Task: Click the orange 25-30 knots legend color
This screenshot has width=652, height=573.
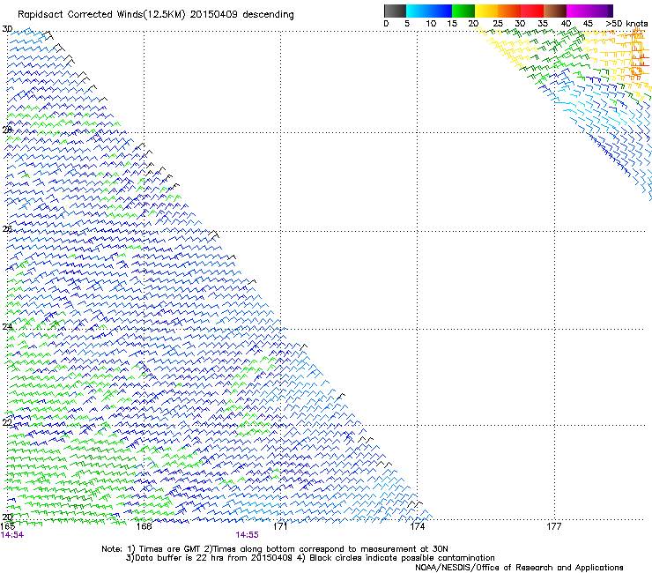Action: tap(509, 11)
